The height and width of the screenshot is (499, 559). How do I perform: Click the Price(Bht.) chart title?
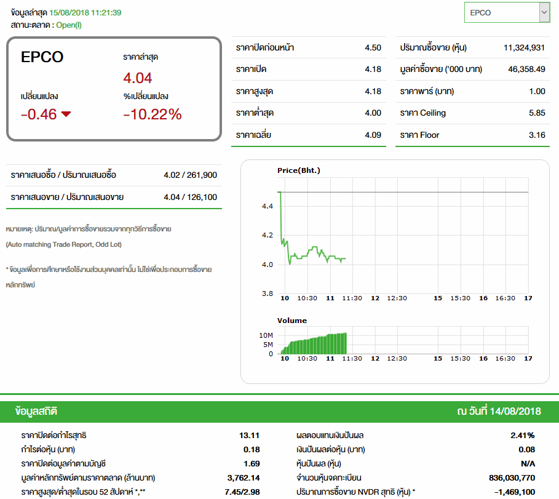[x=299, y=170]
